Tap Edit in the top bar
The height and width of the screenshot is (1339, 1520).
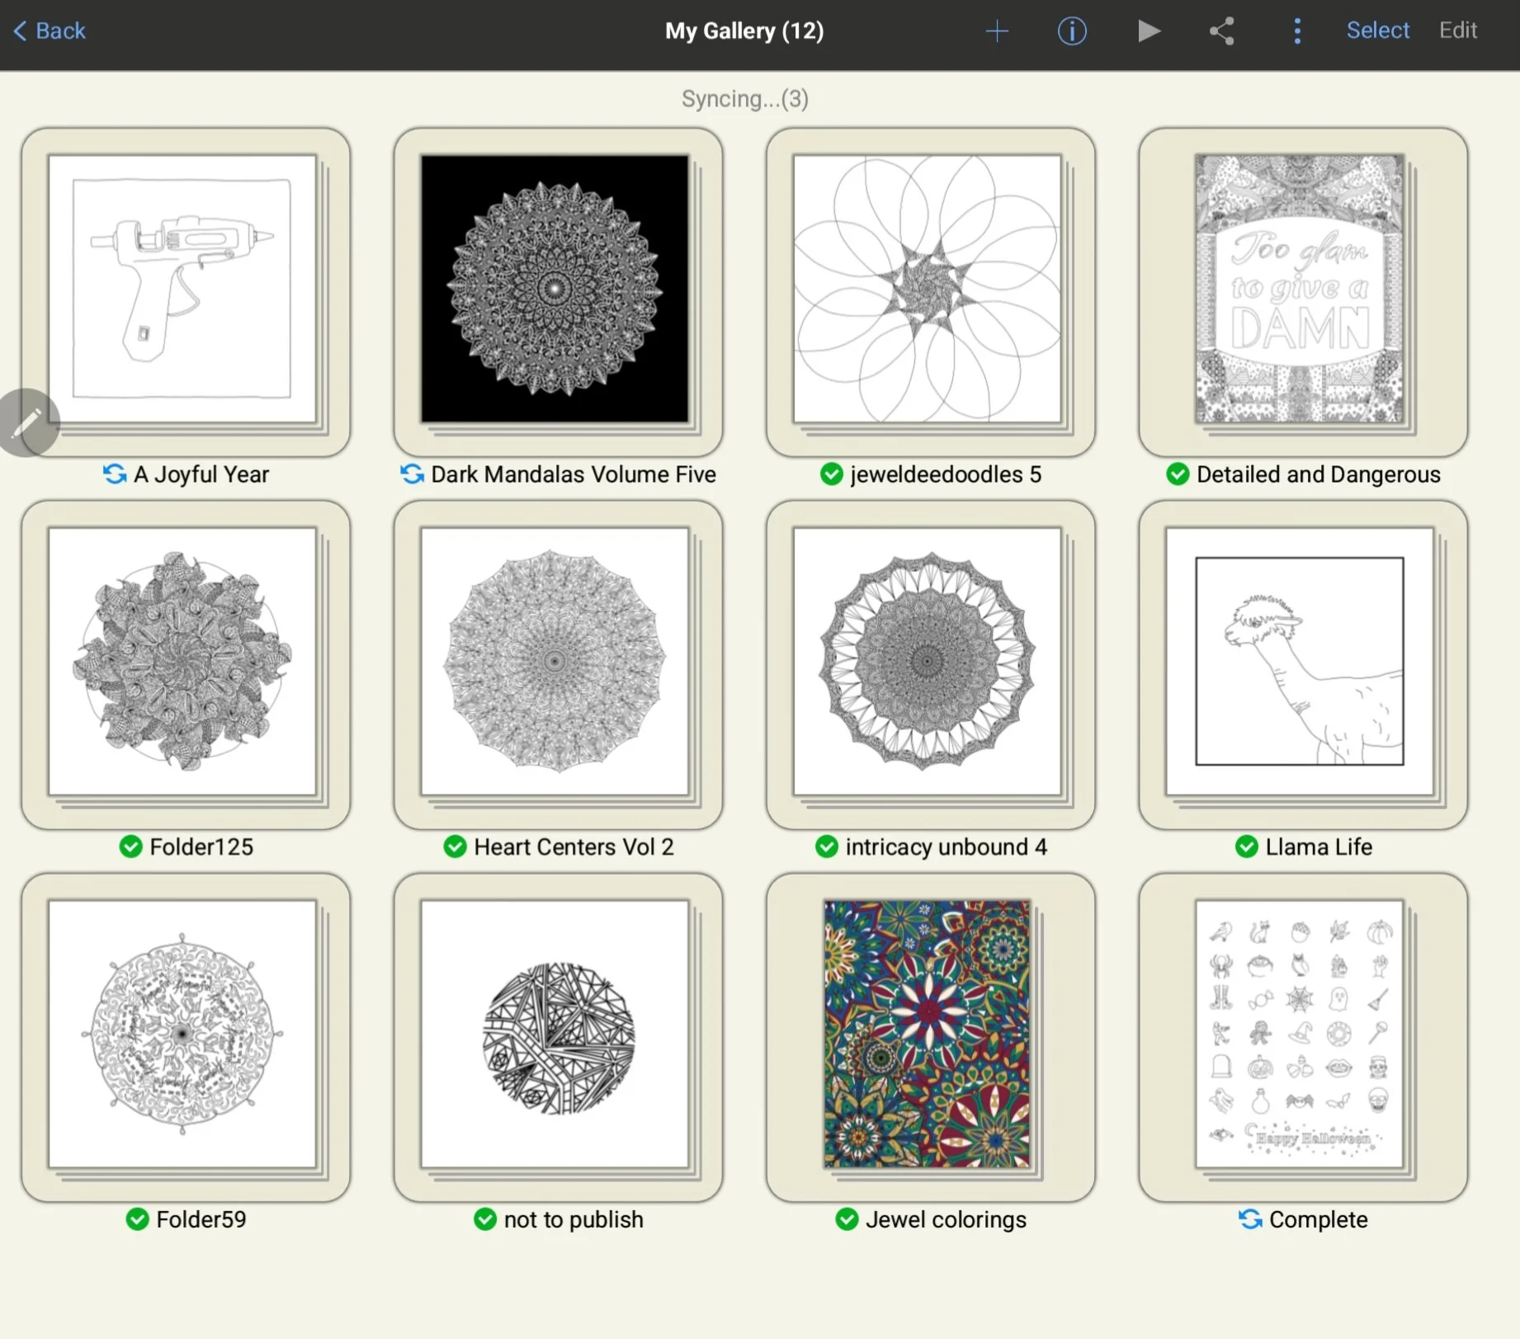[1458, 31]
